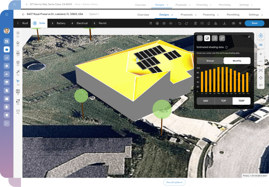The height and width of the screenshot is (187, 269).
Task: Select the sun shading tool in left toolbar
Action: 18,33
